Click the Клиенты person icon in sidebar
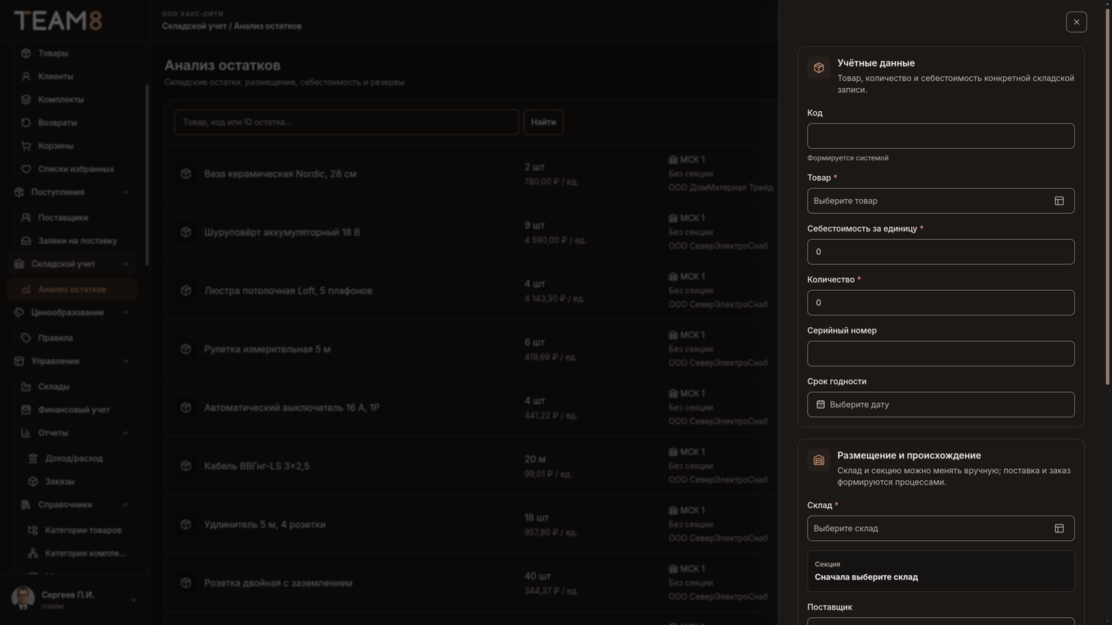Image resolution: width=1112 pixels, height=625 pixels. pos(25,76)
